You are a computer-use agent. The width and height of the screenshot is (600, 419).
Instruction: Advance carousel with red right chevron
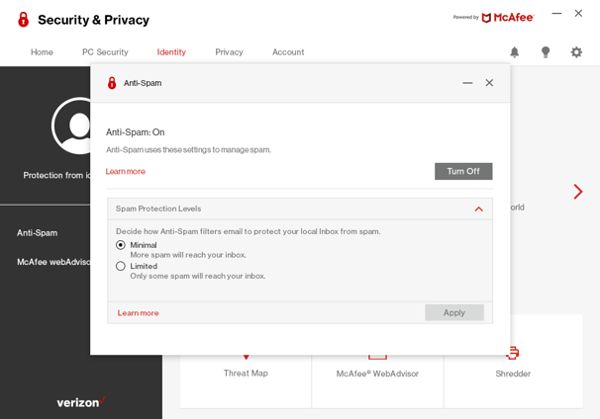click(578, 192)
